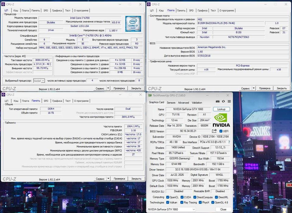Click the NVIDIA logo in GPU-Z
The height and width of the screenshot is (213, 292).
(221, 120)
